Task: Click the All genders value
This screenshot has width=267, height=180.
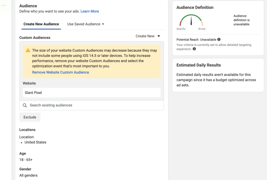Action: click(x=29, y=175)
